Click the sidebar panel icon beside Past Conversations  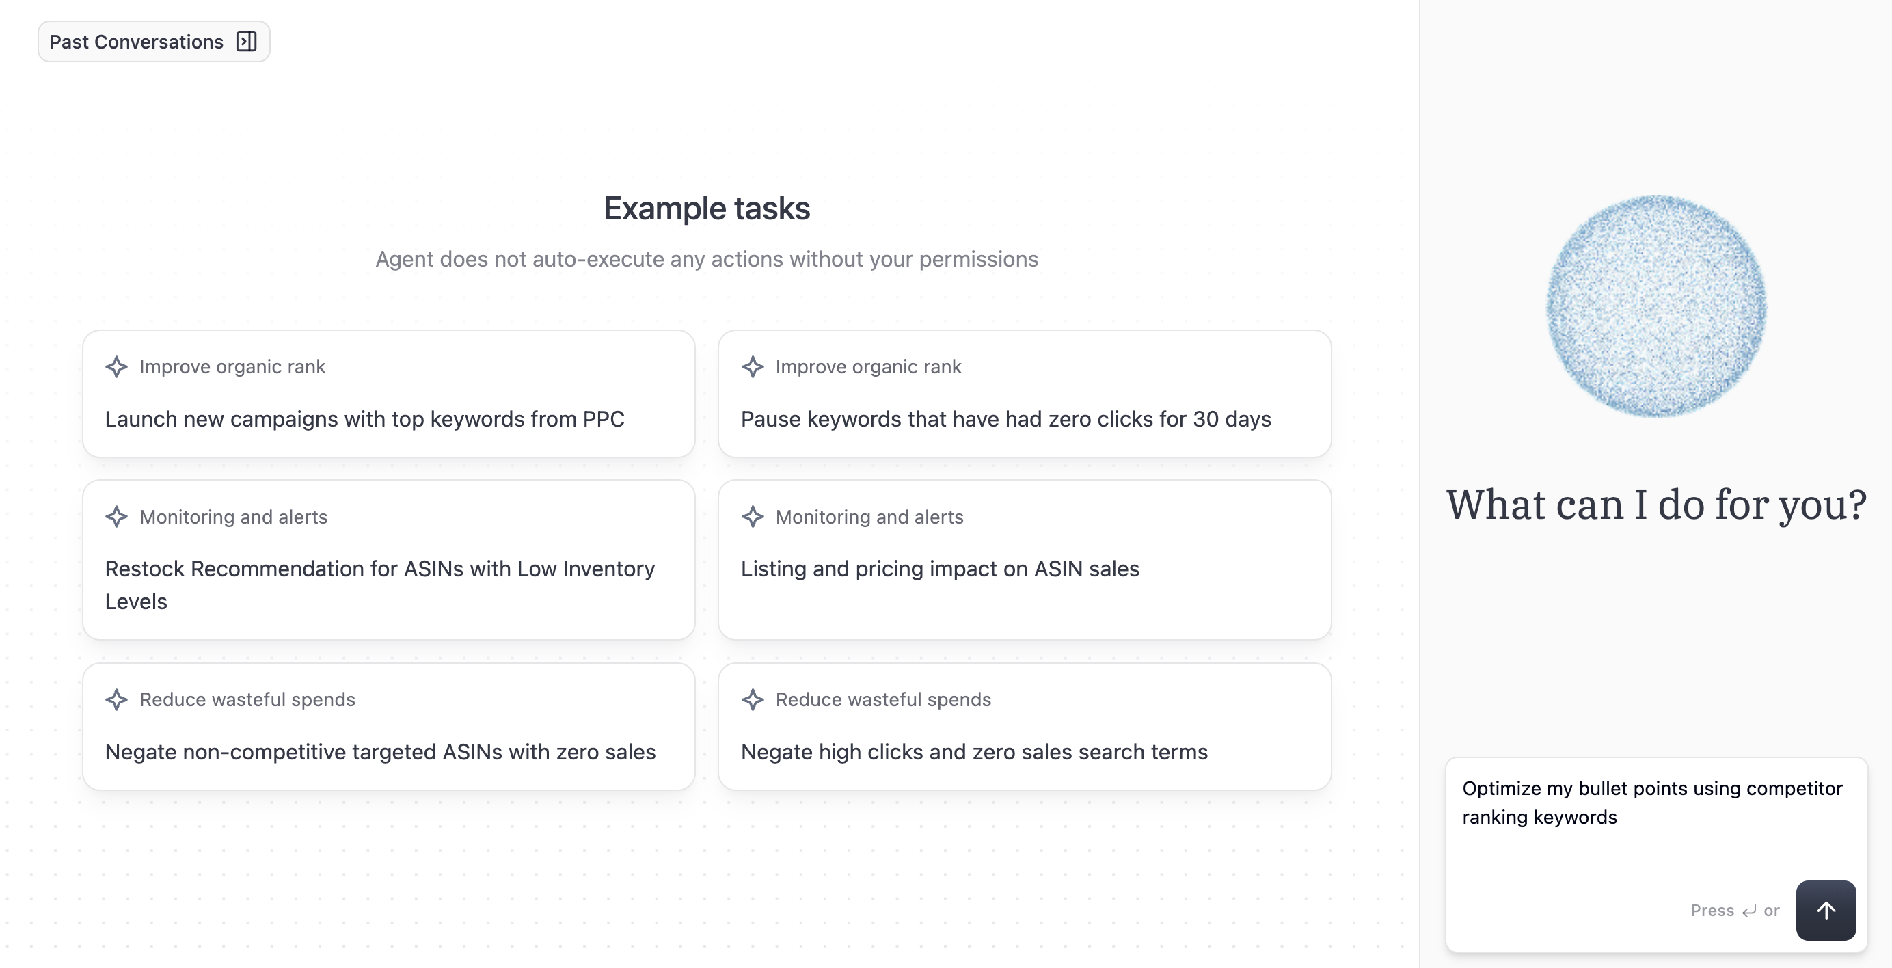(x=247, y=42)
